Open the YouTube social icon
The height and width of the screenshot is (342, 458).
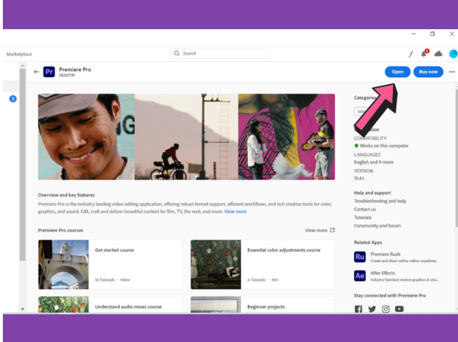[399, 309]
